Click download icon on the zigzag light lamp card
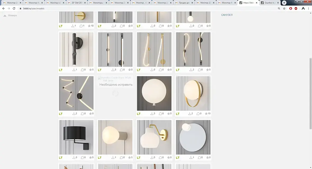Image resolution: width=312 pixels, height=169 pixels. tap(74, 113)
